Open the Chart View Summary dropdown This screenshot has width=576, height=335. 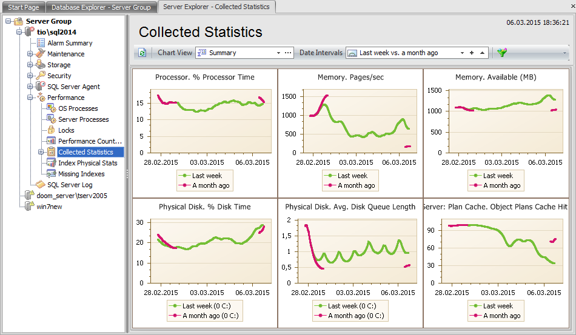[278, 53]
